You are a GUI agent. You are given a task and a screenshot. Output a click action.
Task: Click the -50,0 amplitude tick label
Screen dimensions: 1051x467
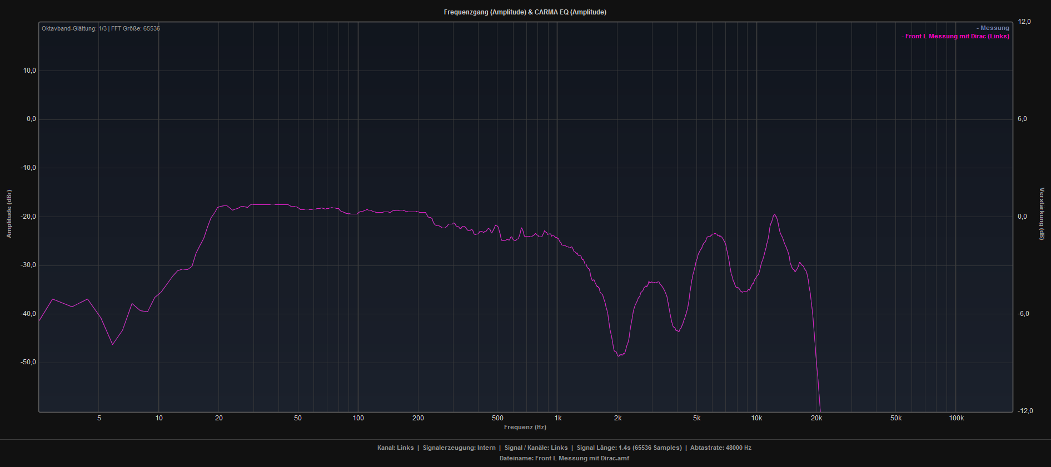click(28, 362)
